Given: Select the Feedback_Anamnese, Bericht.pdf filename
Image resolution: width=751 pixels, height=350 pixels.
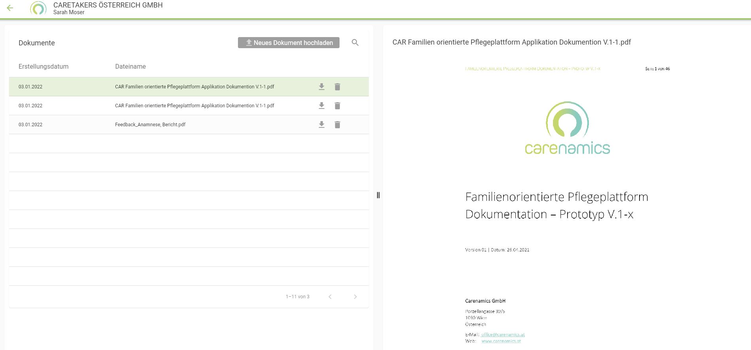Looking at the screenshot, I should [x=150, y=125].
